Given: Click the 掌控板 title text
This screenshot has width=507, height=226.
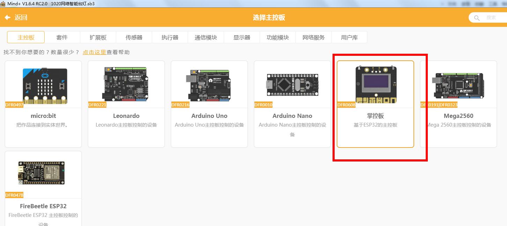Looking at the screenshot, I should tap(375, 116).
